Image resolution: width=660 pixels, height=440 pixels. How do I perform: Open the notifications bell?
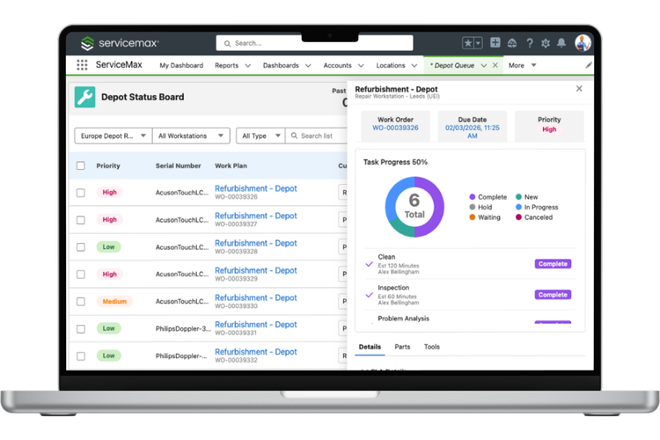(x=562, y=43)
